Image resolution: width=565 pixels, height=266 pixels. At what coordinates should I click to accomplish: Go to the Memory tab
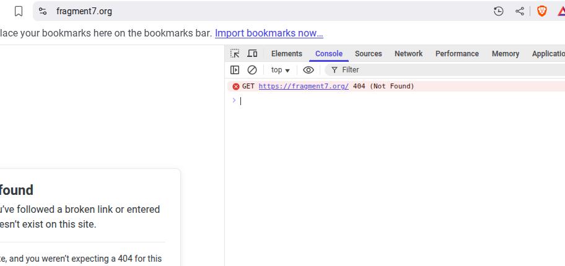(x=505, y=54)
